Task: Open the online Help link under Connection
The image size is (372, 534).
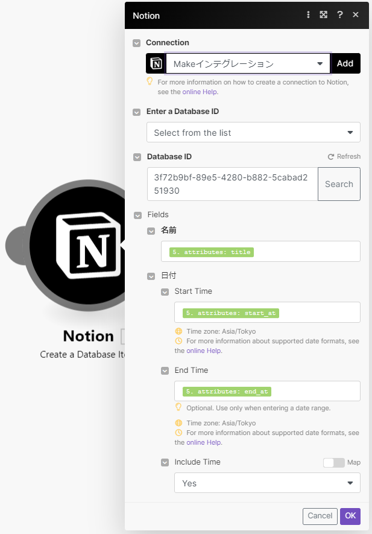Action: (x=200, y=92)
